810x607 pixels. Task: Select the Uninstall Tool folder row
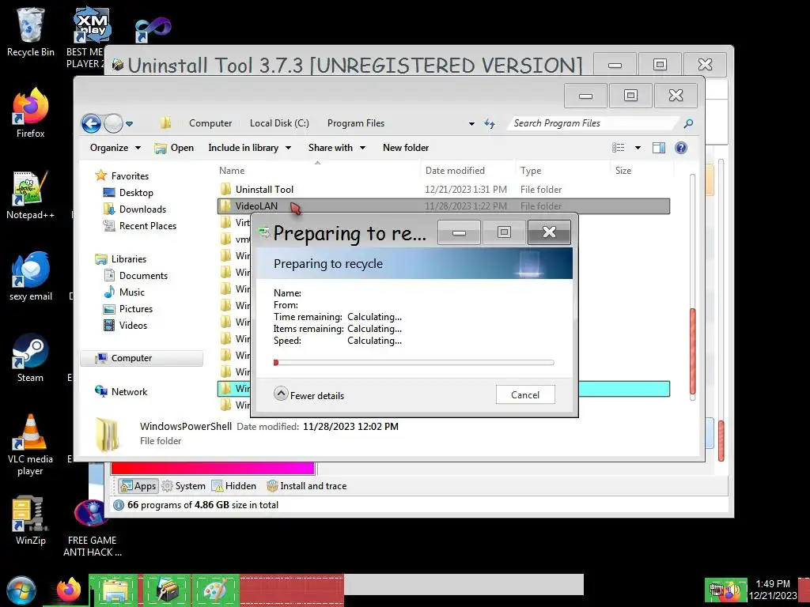[x=443, y=190]
